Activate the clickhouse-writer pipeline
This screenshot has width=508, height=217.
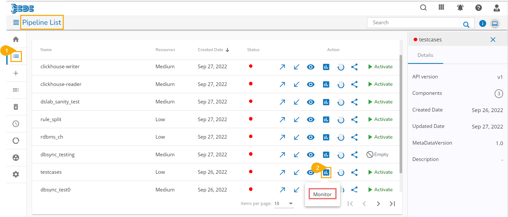(380, 67)
